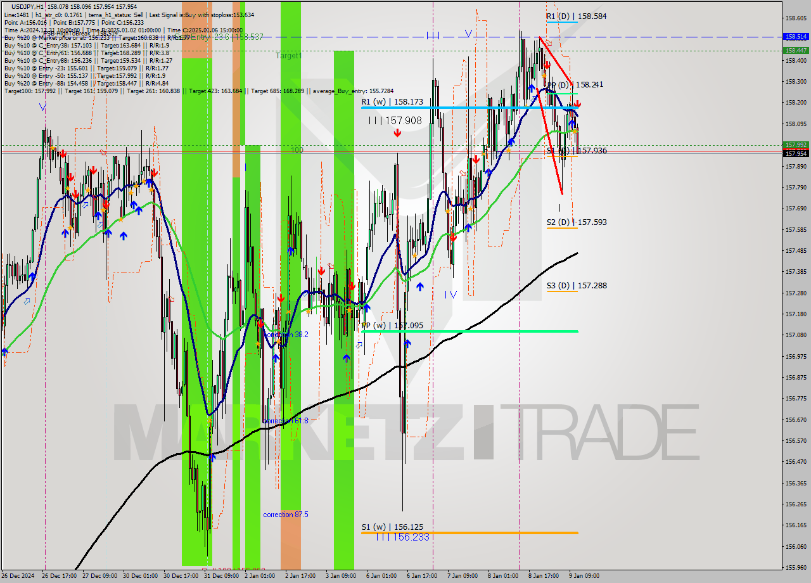The height and width of the screenshot is (583, 811).
Task: Click the Target 423: 163.684 text
Action: point(215,91)
